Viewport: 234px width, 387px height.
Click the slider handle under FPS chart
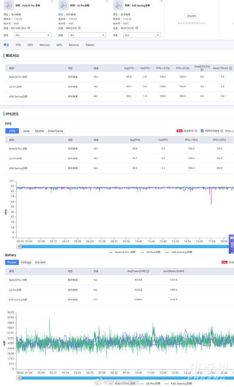19,246
